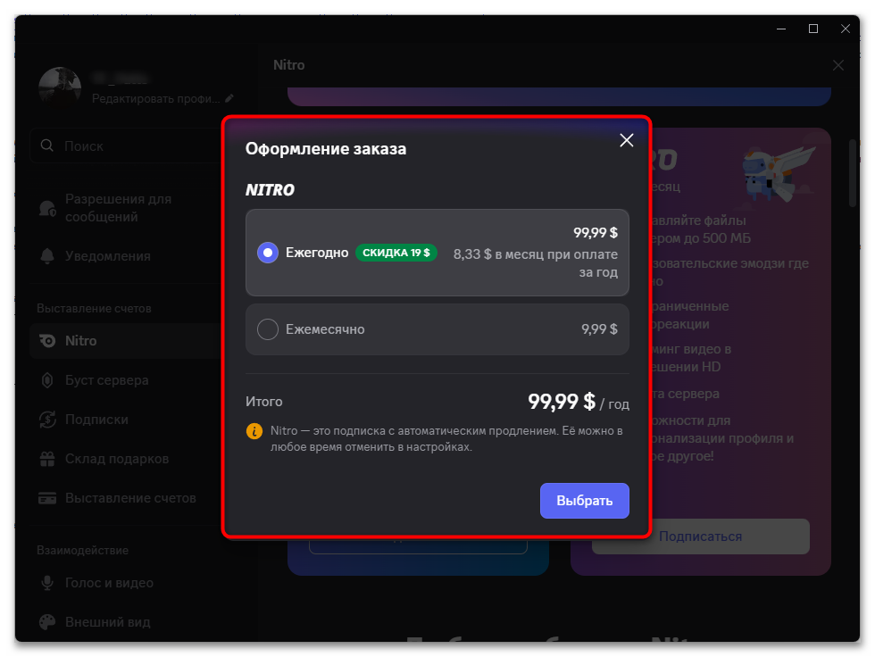875x657 pixels.
Task: Open Голос и видео settings
Action: [x=127, y=583]
